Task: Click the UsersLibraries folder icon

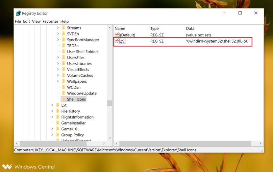Action: [x=63, y=63]
